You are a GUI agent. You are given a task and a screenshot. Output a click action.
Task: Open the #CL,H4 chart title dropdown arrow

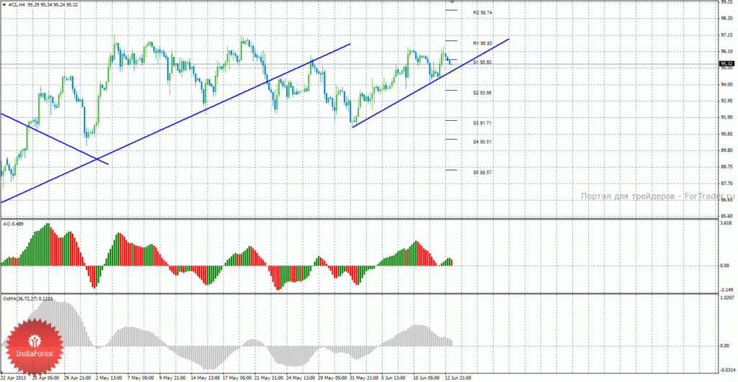point(4,5)
